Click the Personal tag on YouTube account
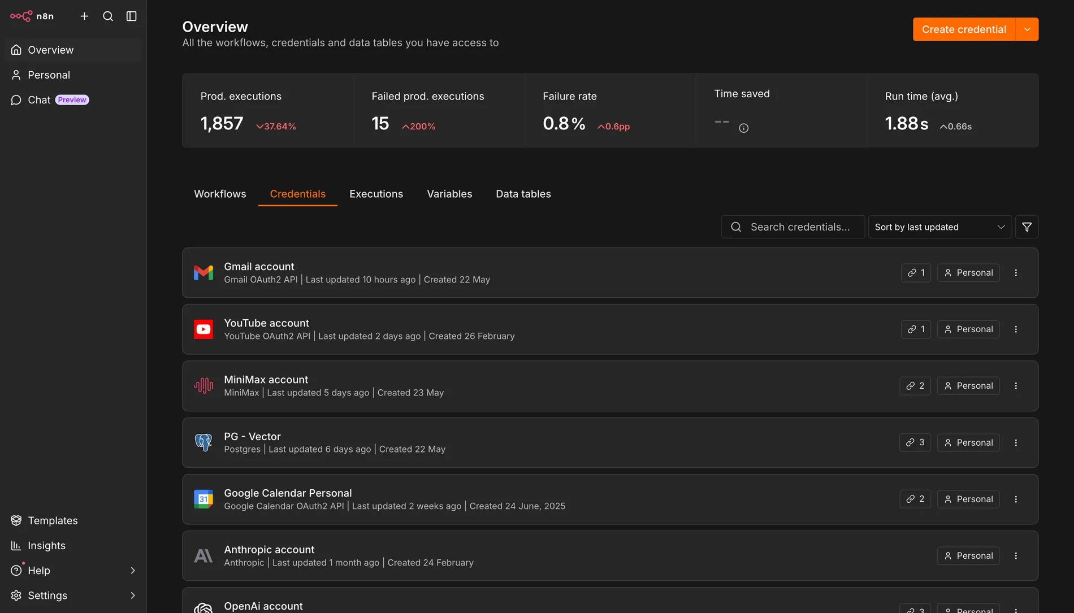Viewport: 1074px width, 613px height. (x=968, y=329)
